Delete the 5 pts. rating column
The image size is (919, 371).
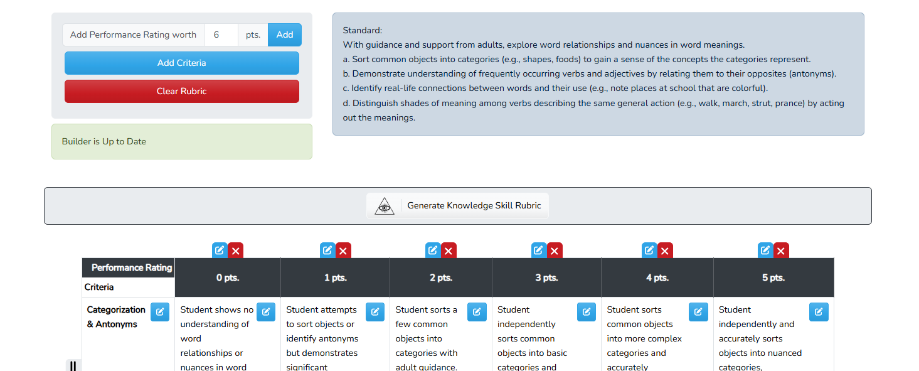(x=781, y=250)
